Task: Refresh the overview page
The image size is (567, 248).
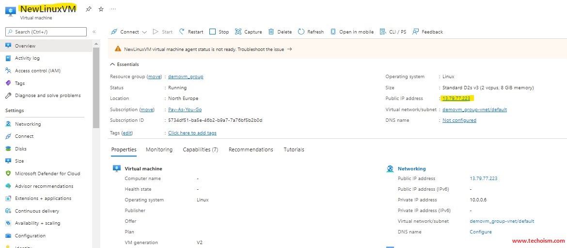Action: point(311,32)
